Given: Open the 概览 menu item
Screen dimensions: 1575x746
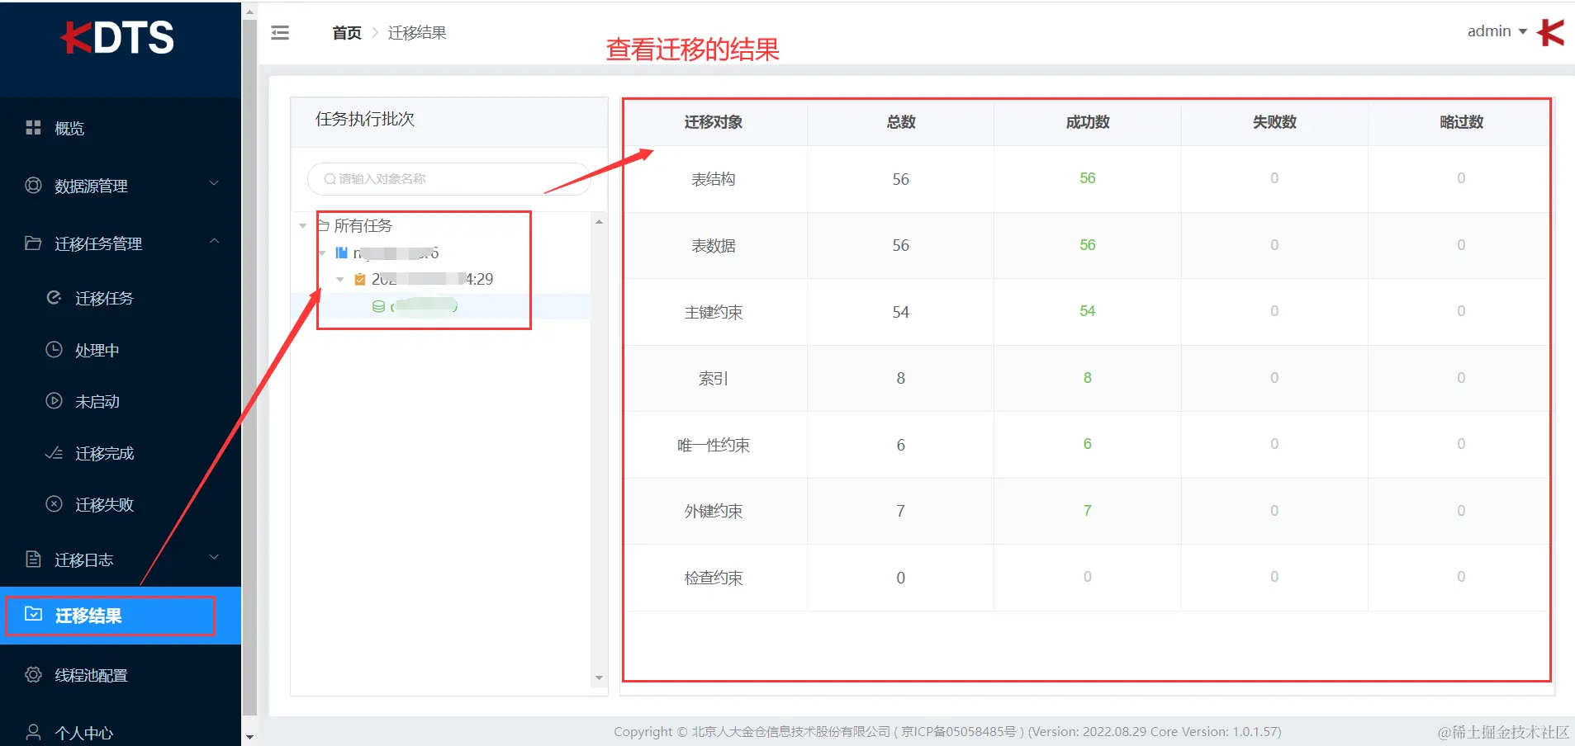Looking at the screenshot, I should [x=121, y=128].
